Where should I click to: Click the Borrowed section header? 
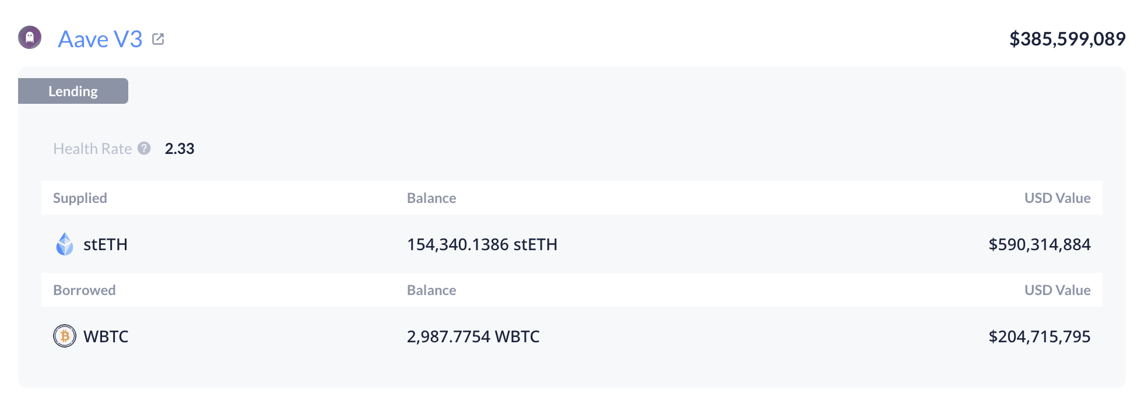[85, 290]
